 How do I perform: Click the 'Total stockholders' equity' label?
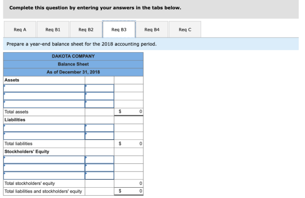[x=29, y=183]
